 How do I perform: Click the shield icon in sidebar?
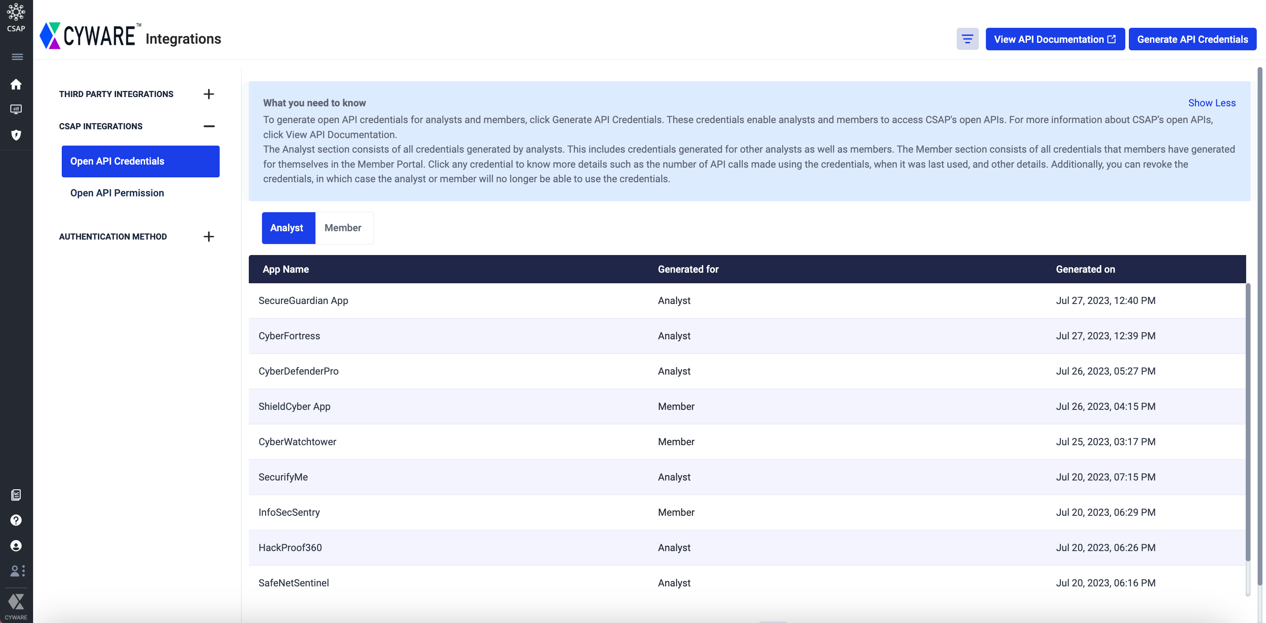[x=16, y=135]
